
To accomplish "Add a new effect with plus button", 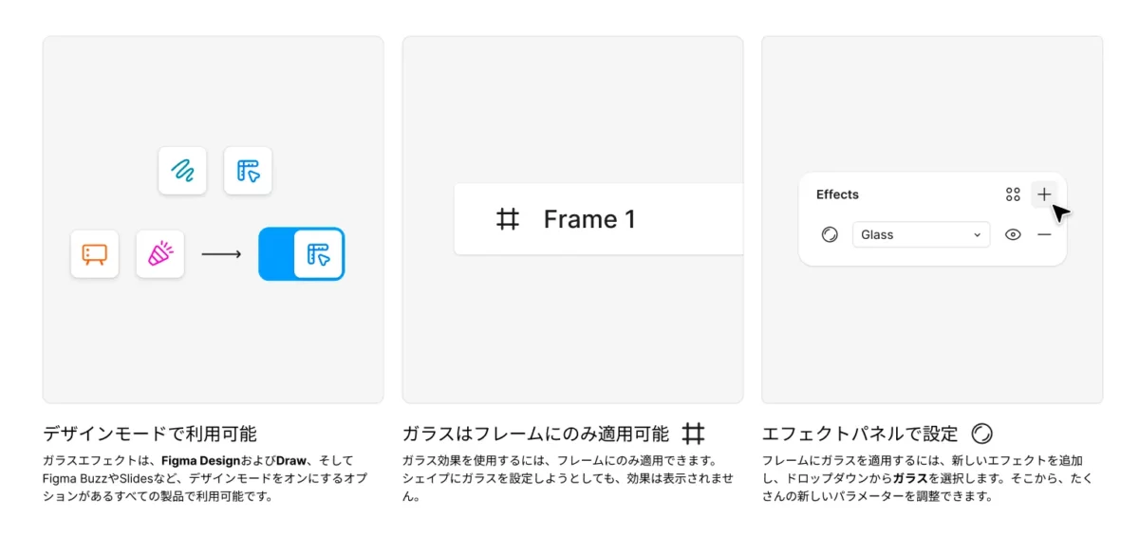I will click(x=1044, y=194).
